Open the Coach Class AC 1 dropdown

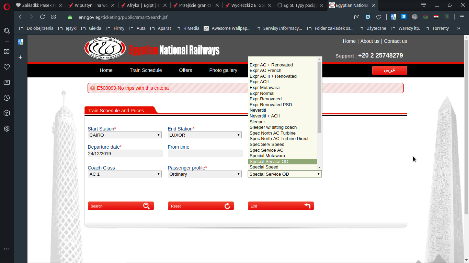point(125,174)
